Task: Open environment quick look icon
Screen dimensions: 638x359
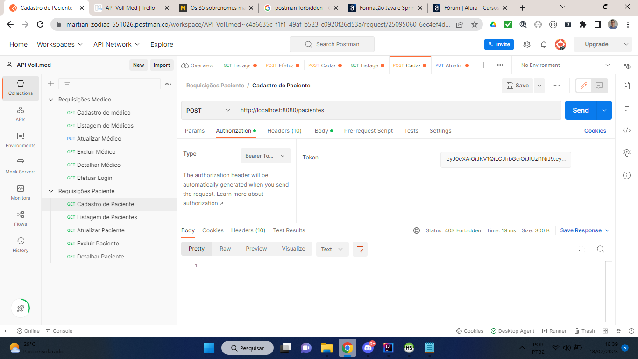Action: pos(627,65)
